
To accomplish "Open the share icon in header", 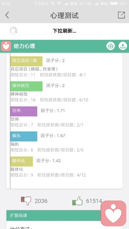I will click(x=121, y=15).
